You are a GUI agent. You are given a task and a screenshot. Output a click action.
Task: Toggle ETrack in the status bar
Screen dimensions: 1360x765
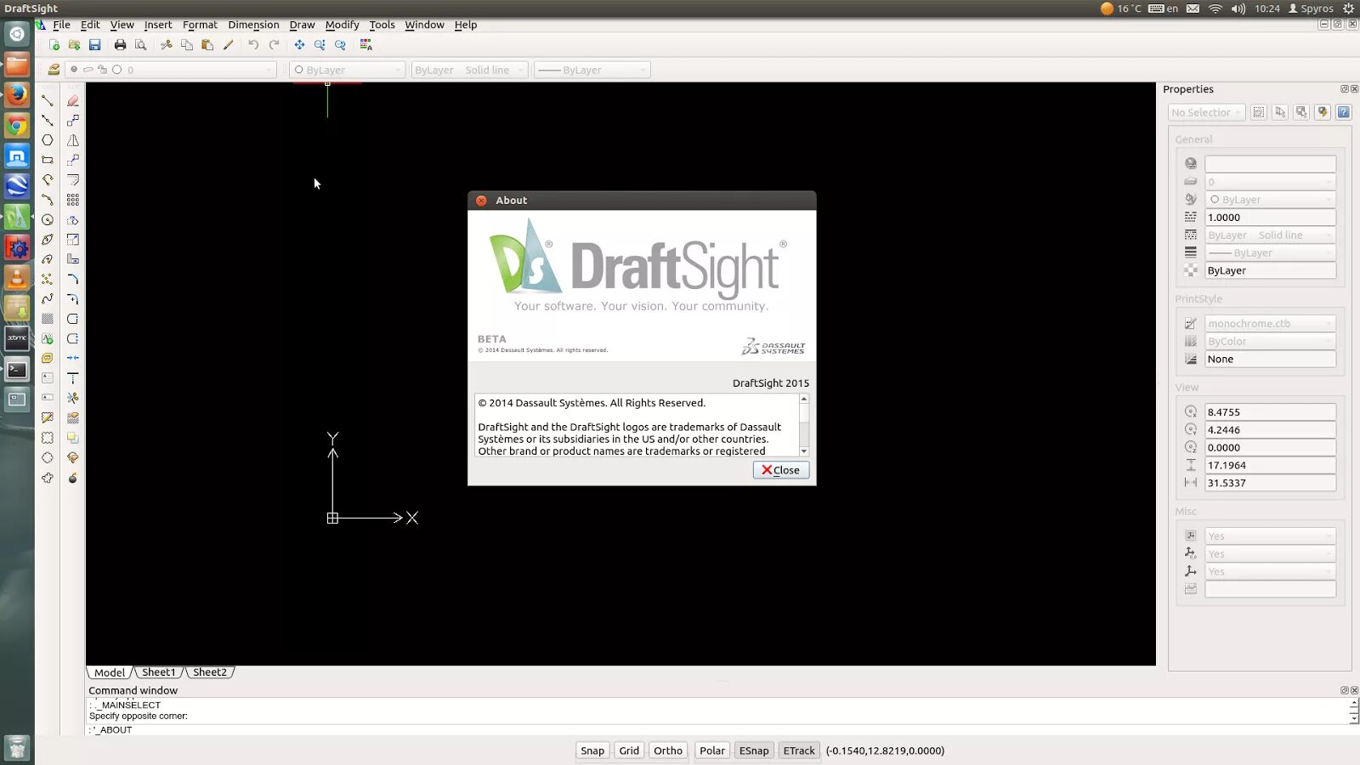(799, 751)
